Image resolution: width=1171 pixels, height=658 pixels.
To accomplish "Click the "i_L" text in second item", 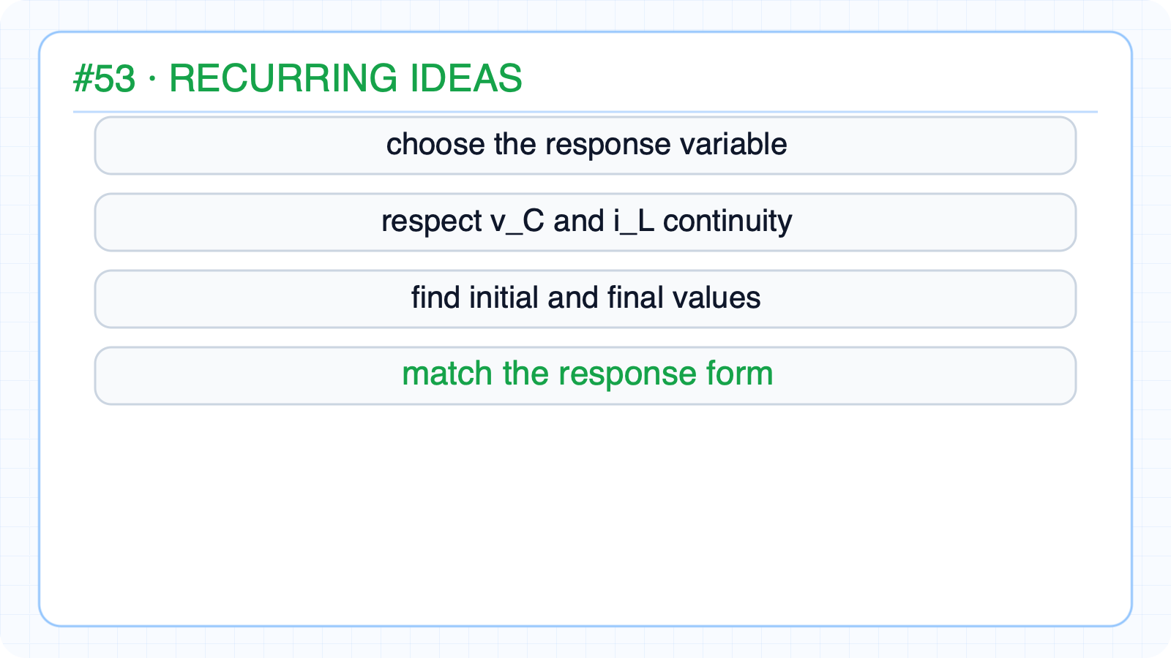I will [634, 221].
